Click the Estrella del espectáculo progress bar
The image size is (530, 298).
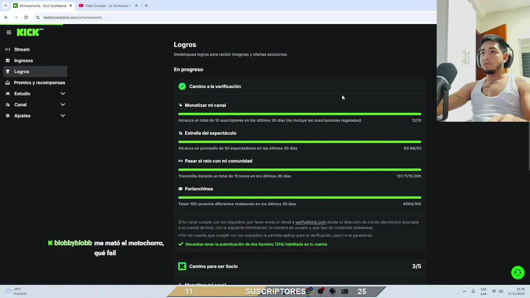point(300,142)
